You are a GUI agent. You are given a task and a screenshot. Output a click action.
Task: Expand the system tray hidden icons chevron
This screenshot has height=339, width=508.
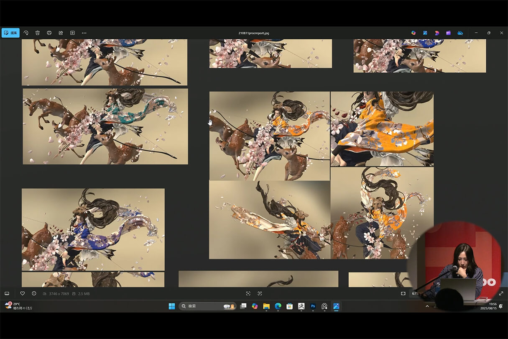click(x=427, y=306)
